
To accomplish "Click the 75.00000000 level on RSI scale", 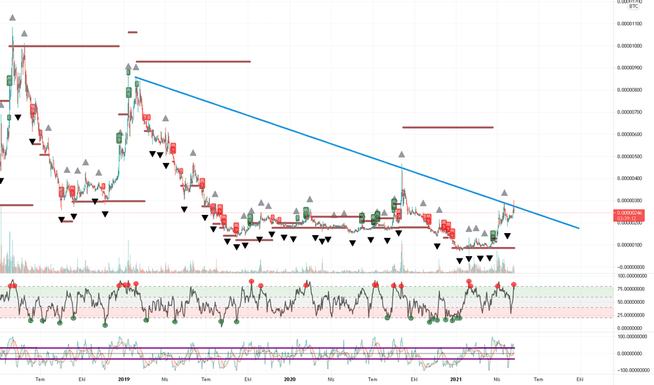I will click(632, 289).
